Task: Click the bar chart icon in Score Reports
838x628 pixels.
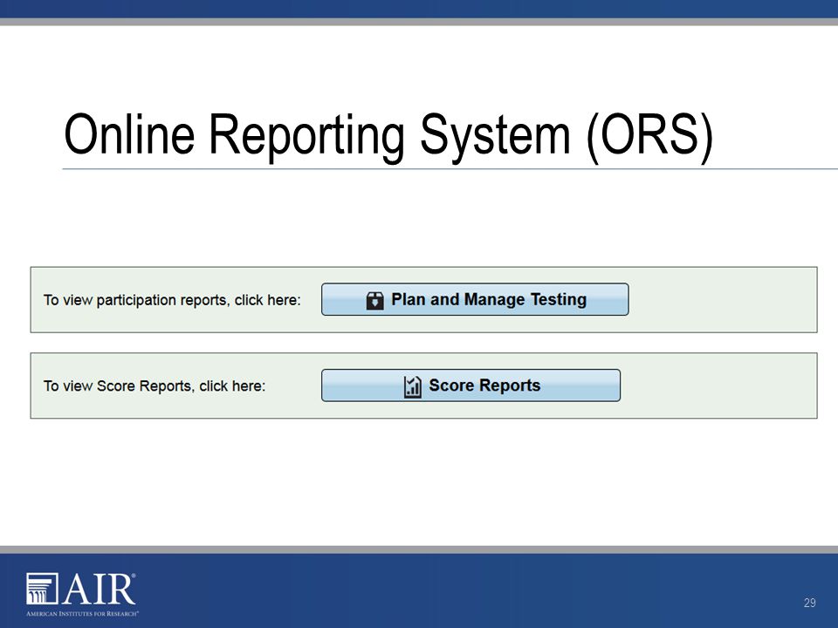Action: 413,386
